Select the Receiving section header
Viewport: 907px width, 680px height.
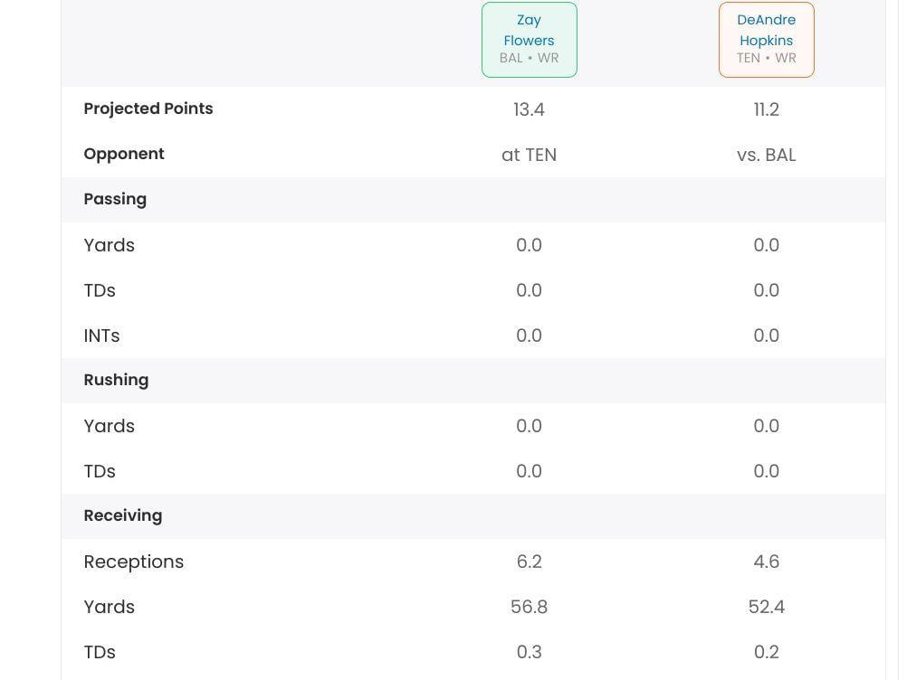tap(123, 515)
